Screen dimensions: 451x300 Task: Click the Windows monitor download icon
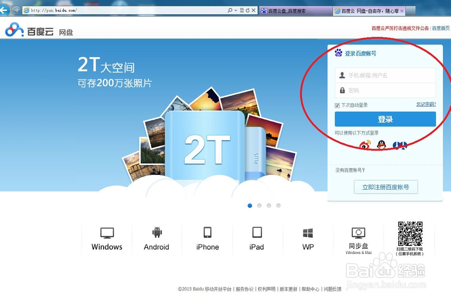click(107, 233)
